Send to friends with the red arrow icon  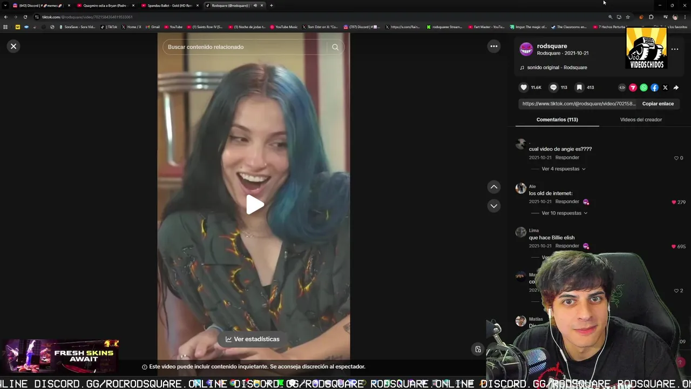[x=633, y=88]
